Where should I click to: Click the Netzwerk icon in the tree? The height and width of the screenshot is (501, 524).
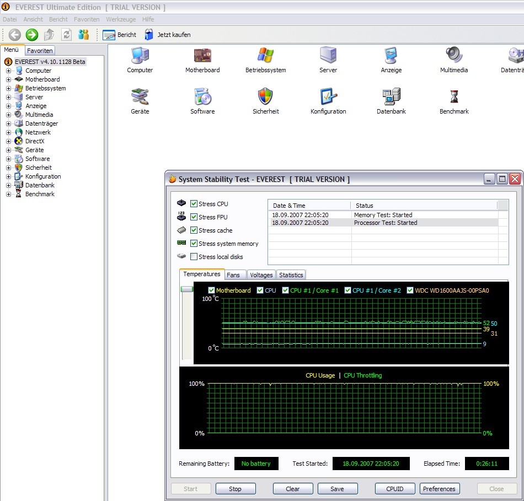(19, 132)
